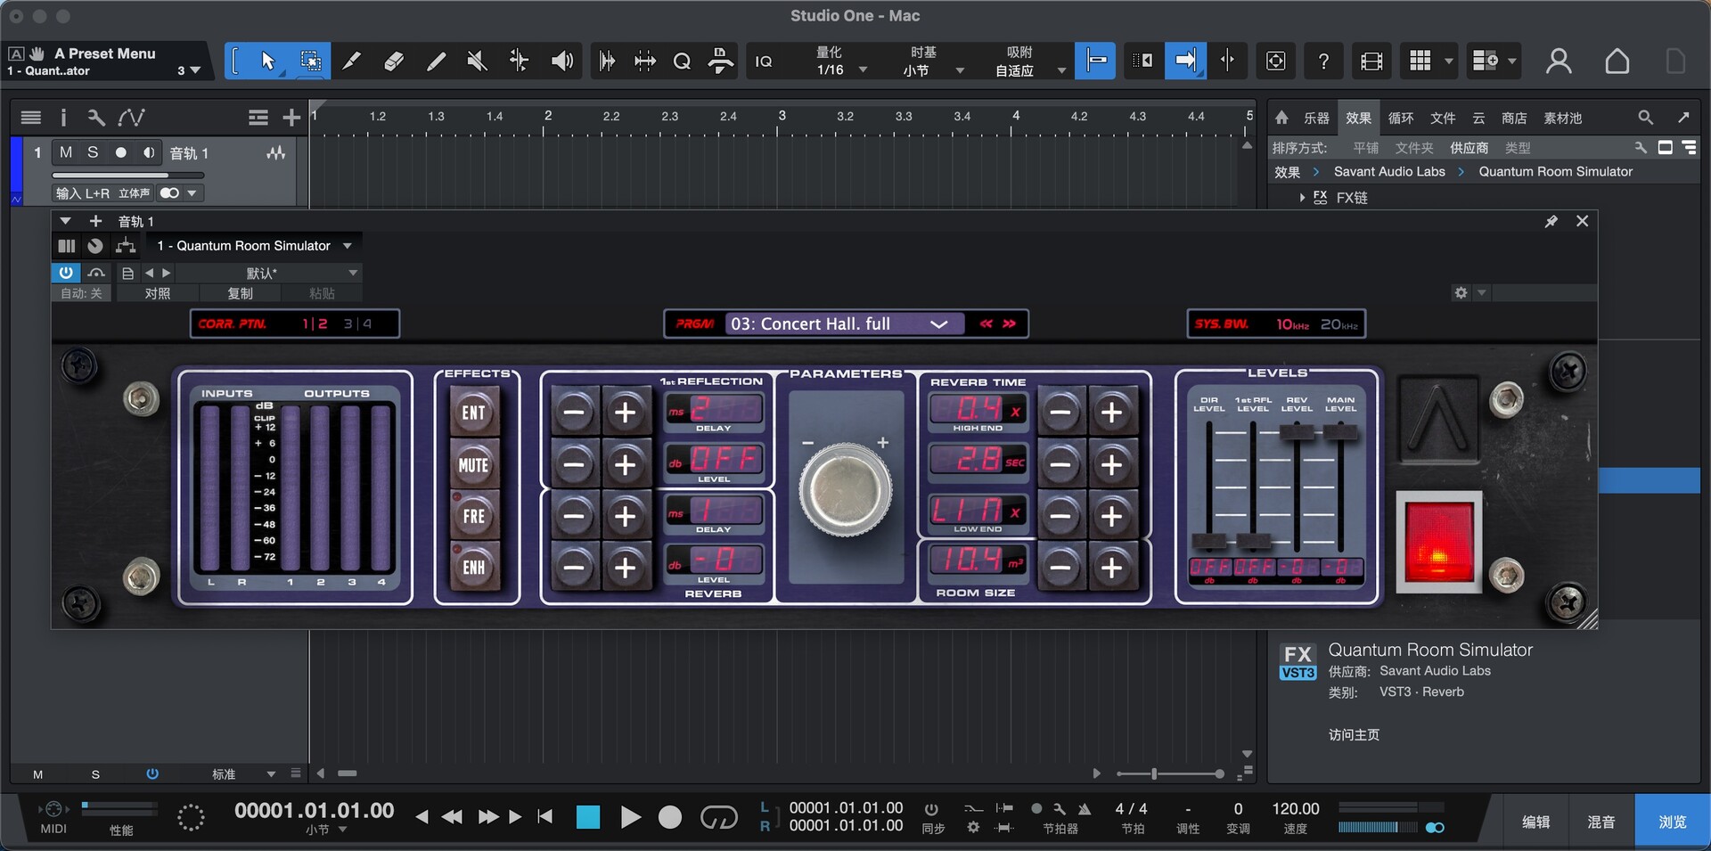Click the large parameter knob
Image resolution: width=1711 pixels, height=851 pixels.
pyautogui.click(x=845, y=490)
